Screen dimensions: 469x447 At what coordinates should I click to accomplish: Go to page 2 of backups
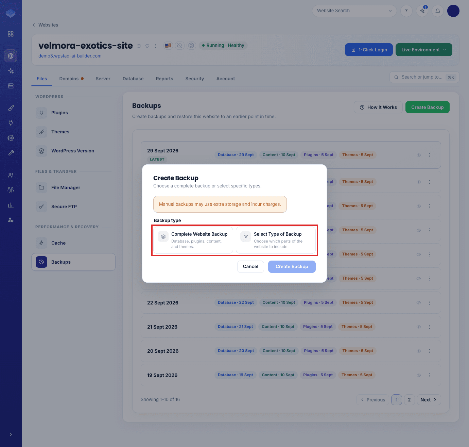[x=410, y=400]
